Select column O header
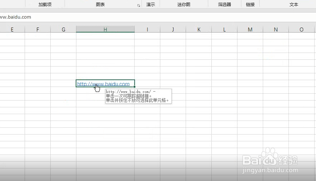The height and width of the screenshot is (181, 316). pos(301,29)
